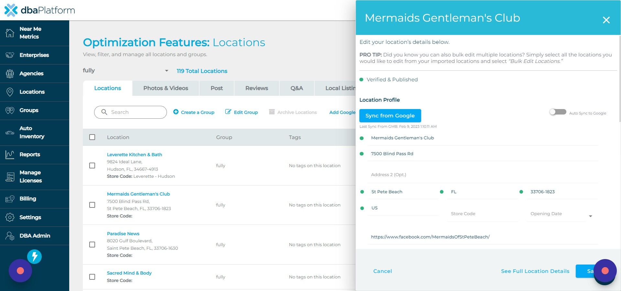Open the 'fully' group filter dropdown

[x=126, y=71]
